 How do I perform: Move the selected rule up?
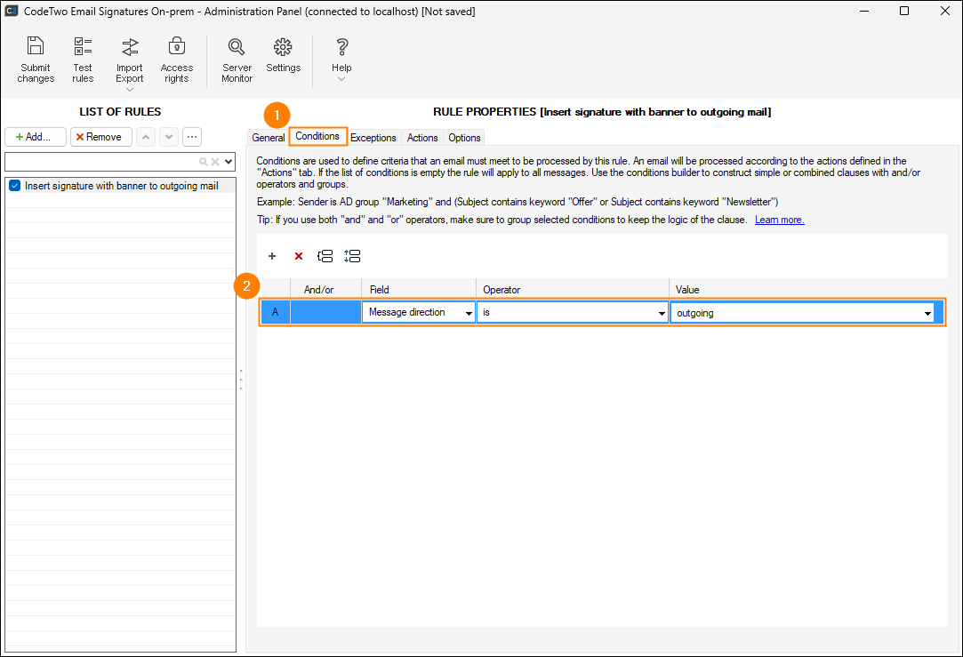tap(146, 137)
